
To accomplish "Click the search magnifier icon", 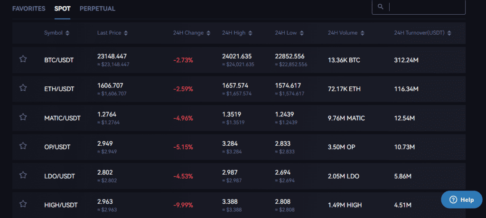I will (x=381, y=7).
